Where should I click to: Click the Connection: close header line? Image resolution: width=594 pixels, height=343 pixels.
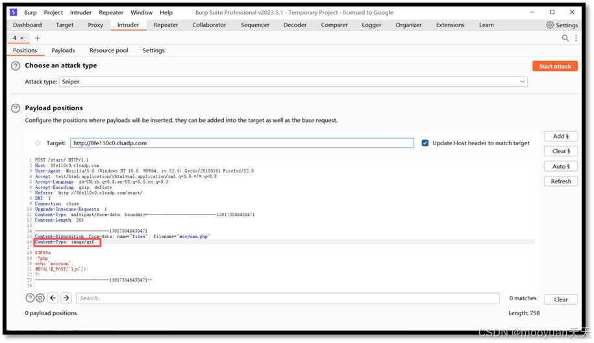coord(57,204)
